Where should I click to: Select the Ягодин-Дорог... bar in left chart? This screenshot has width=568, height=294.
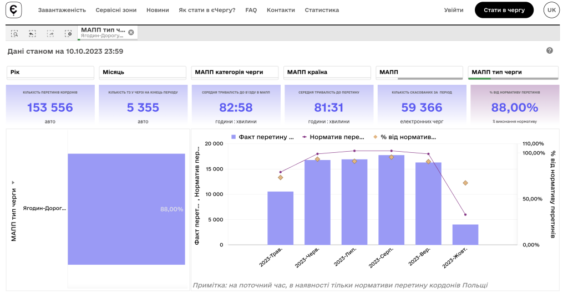tap(126, 209)
